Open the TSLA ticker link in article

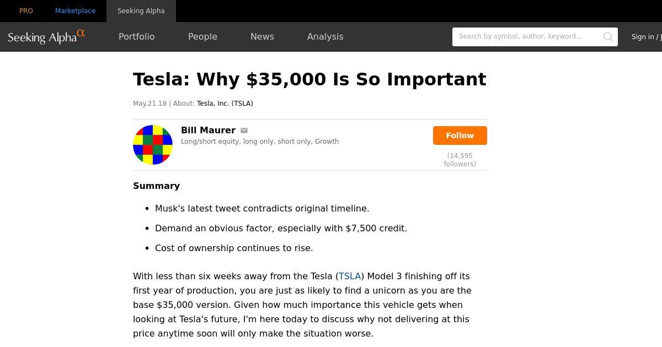350,276
